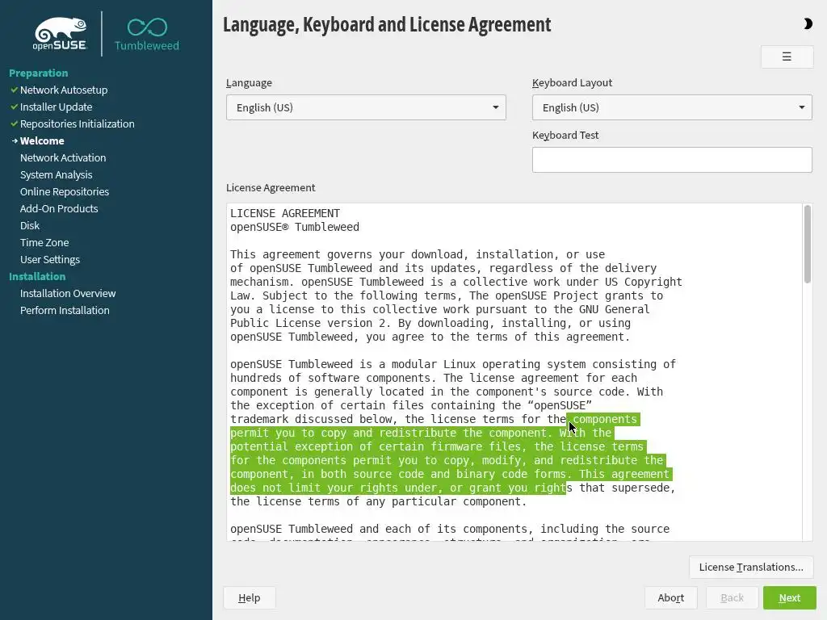This screenshot has height=620, width=827.
Task: Click the Installation section heading
Action: click(x=37, y=276)
